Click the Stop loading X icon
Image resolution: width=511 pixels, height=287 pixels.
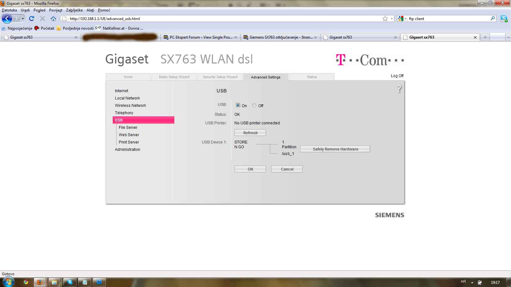tap(42, 18)
